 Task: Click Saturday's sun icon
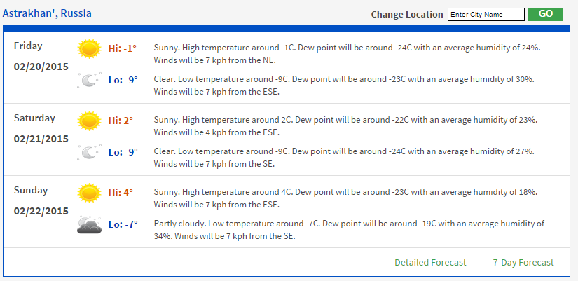(x=89, y=121)
